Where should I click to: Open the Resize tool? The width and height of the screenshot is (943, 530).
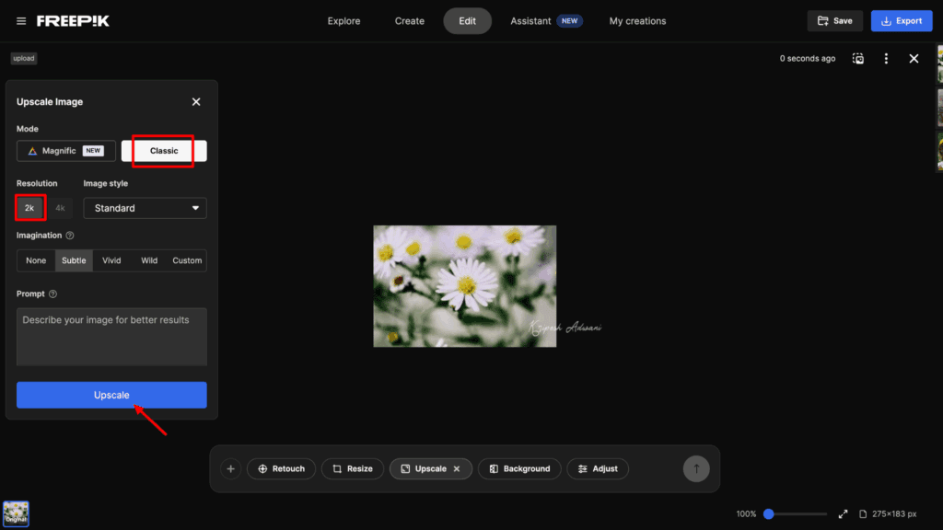(353, 469)
